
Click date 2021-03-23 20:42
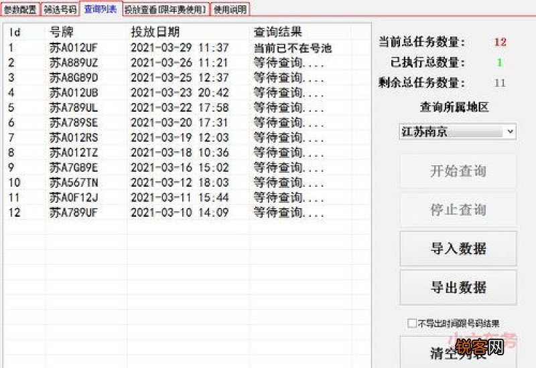pyautogui.click(x=180, y=93)
